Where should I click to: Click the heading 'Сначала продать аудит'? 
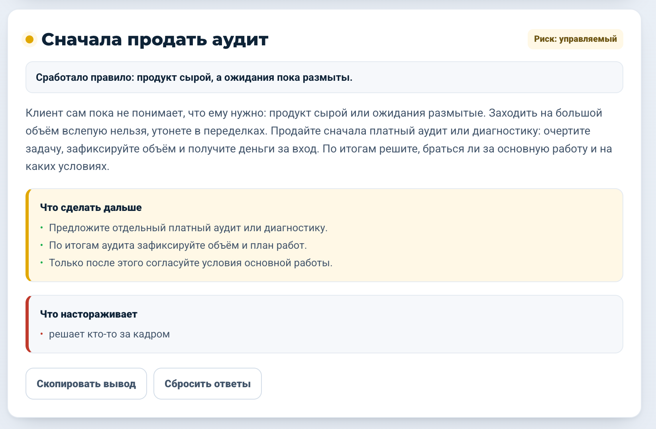[155, 39]
